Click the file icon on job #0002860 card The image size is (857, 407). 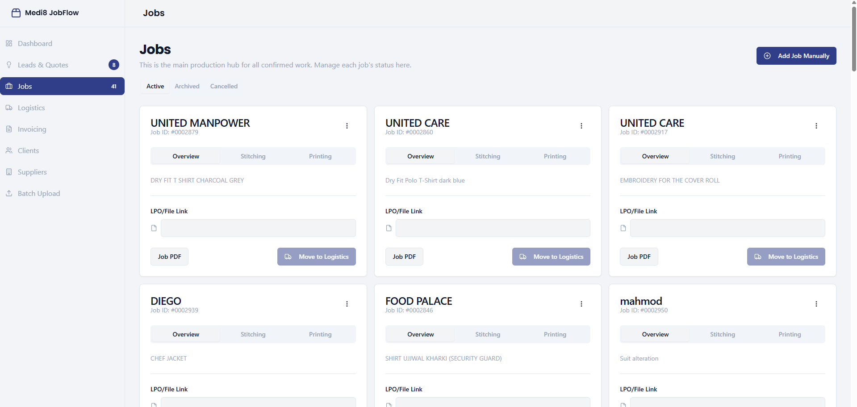click(389, 228)
